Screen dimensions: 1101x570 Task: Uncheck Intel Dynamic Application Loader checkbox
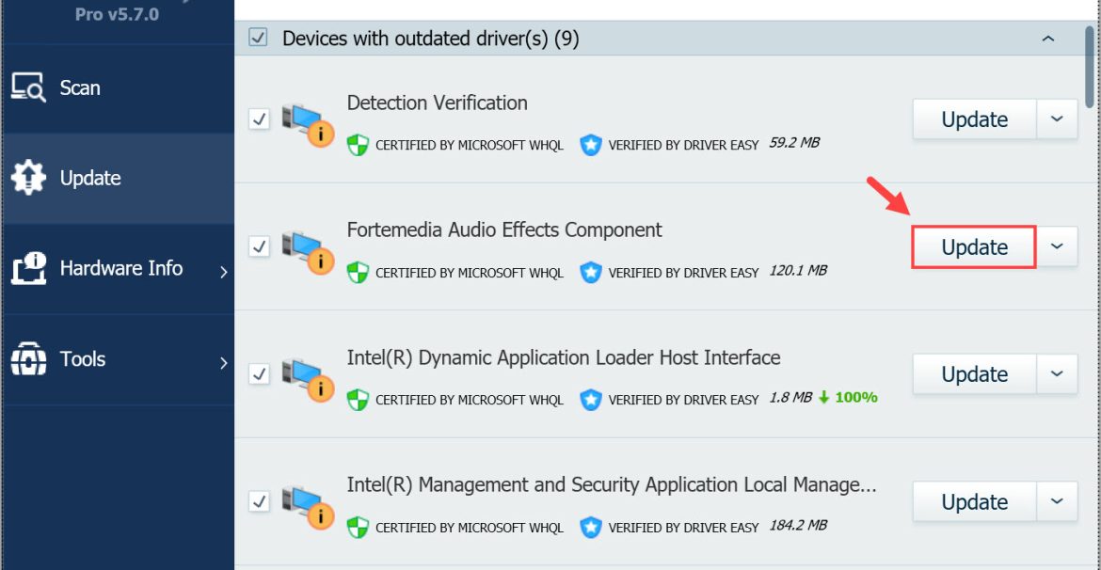click(259, 374)
